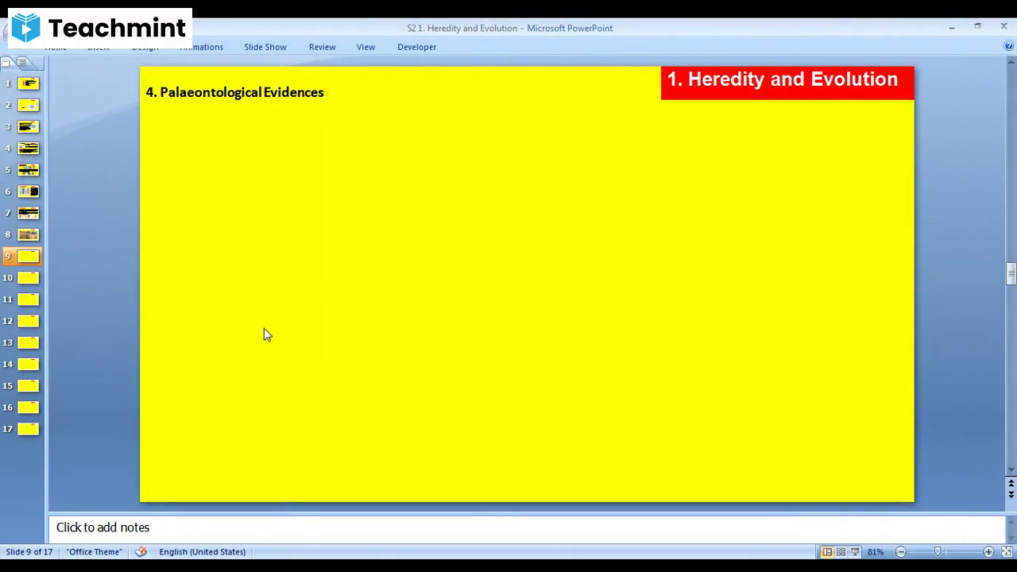Open the View ribbon tab
1017x572 pixels.
pos(365,47)
